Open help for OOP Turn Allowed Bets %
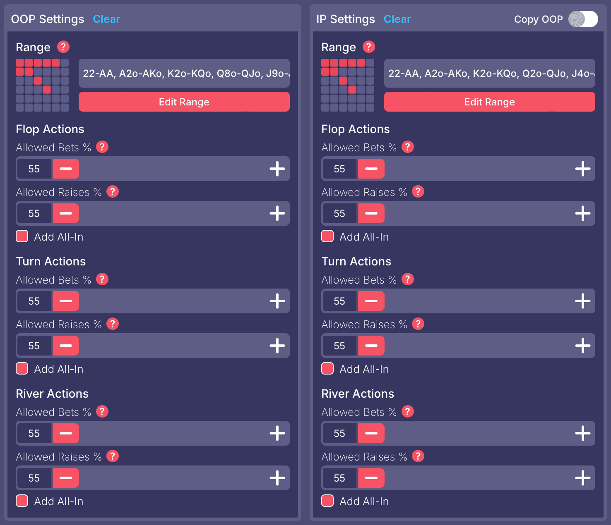Screen dimensions: 611x525 [x=102, y=279]
